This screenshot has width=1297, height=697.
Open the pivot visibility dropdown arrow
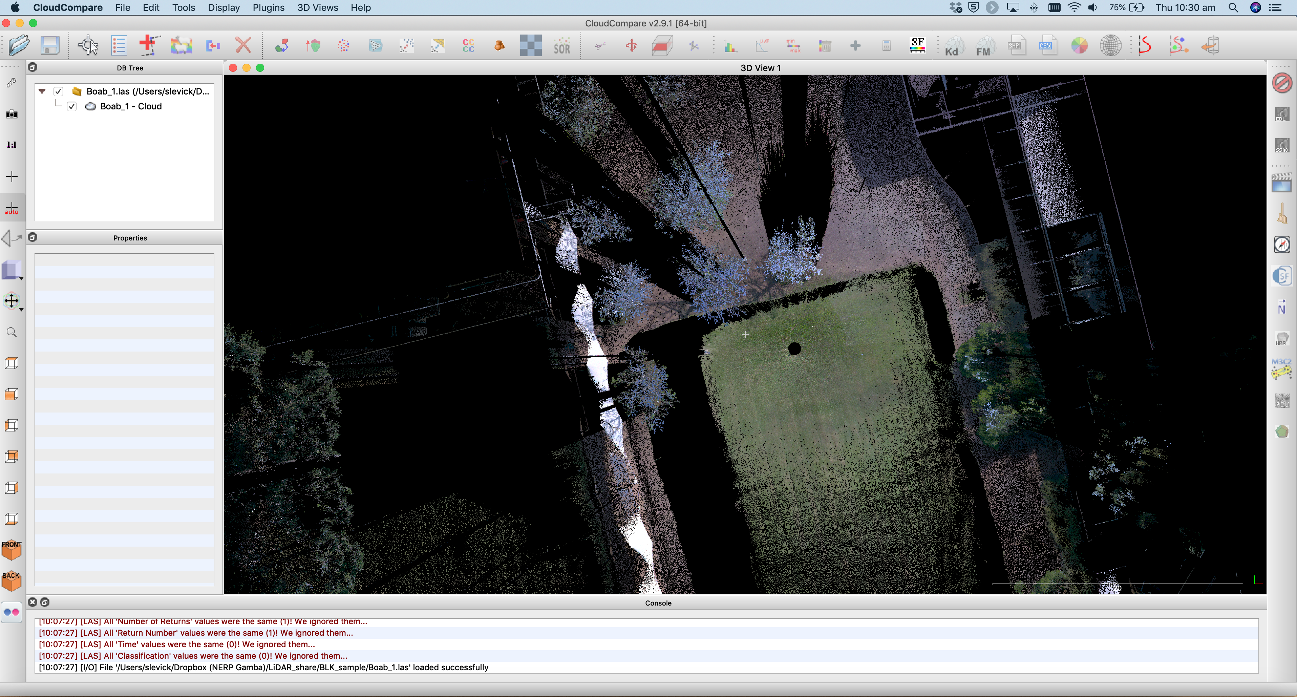click(21, 310)
